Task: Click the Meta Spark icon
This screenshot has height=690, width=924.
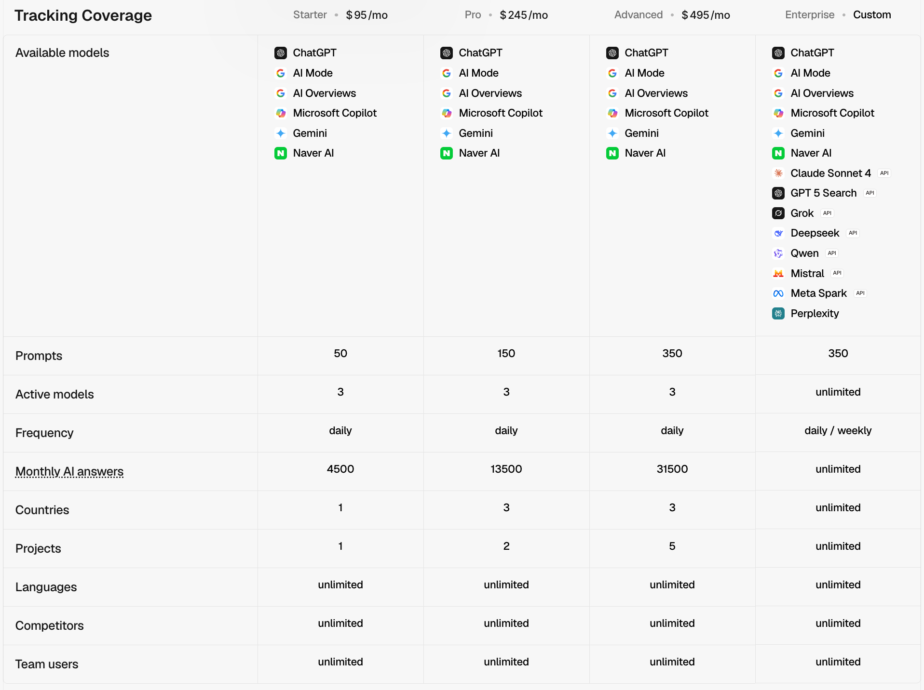Action: pos(778,293)
